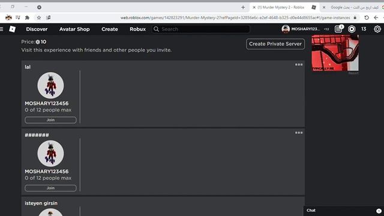Viewport: 384px width, 216px height.
Task: Click the isteyen girsin server title
Action: pyautogui.click(x=41, y=203)
